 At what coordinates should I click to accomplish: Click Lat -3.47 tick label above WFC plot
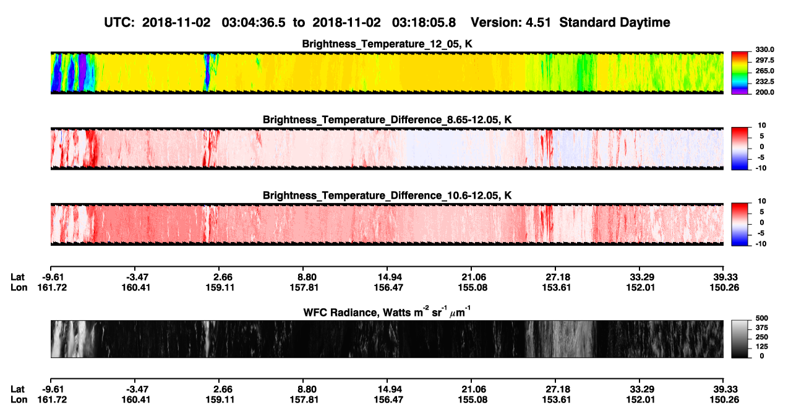(136, 277)
